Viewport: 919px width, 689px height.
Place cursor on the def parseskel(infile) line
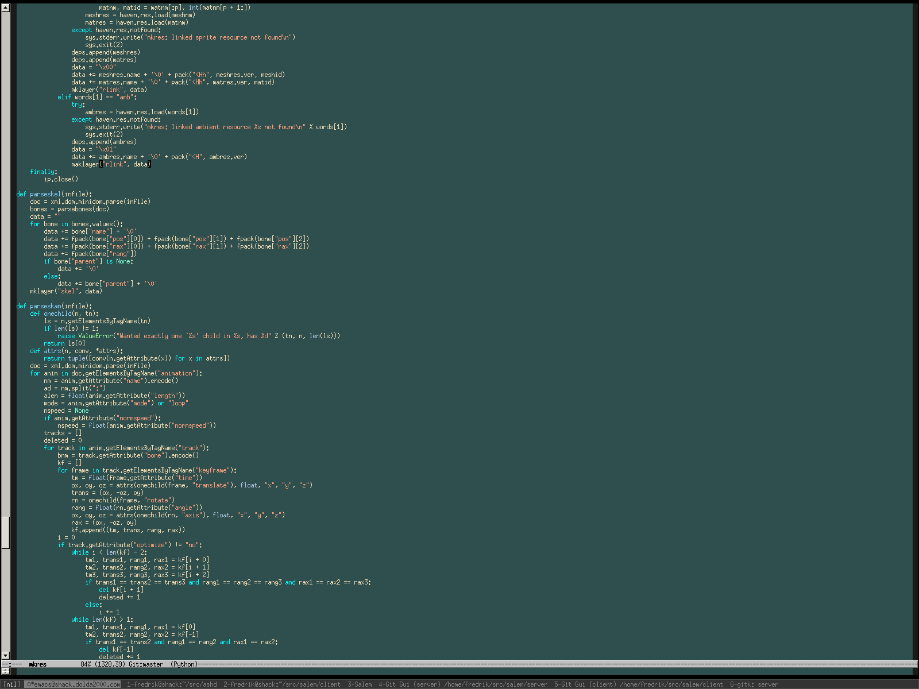click(54, 194)
